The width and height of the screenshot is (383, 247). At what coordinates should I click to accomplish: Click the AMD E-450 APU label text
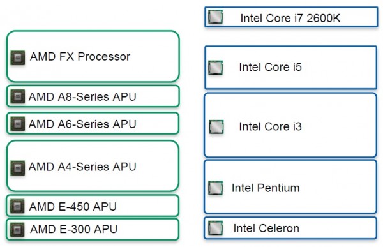click(73, 206)
